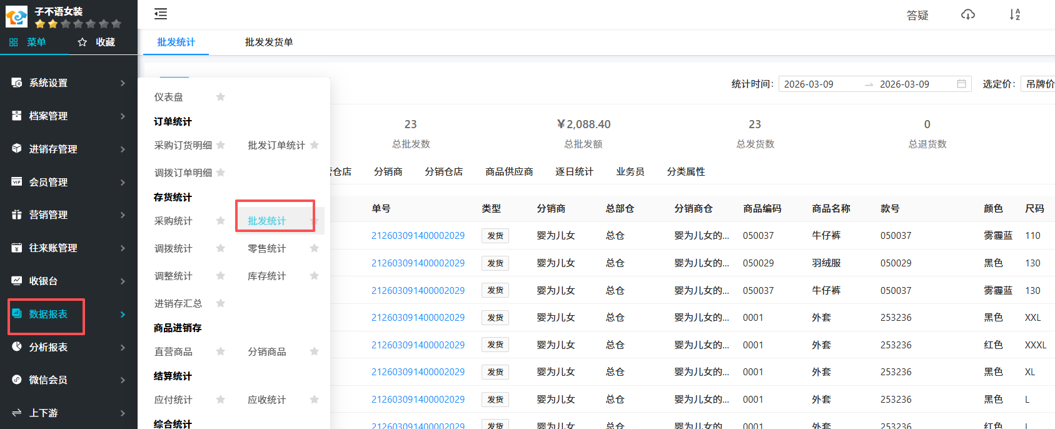Switch to 收藏 favorites tab

coord(97,42)
